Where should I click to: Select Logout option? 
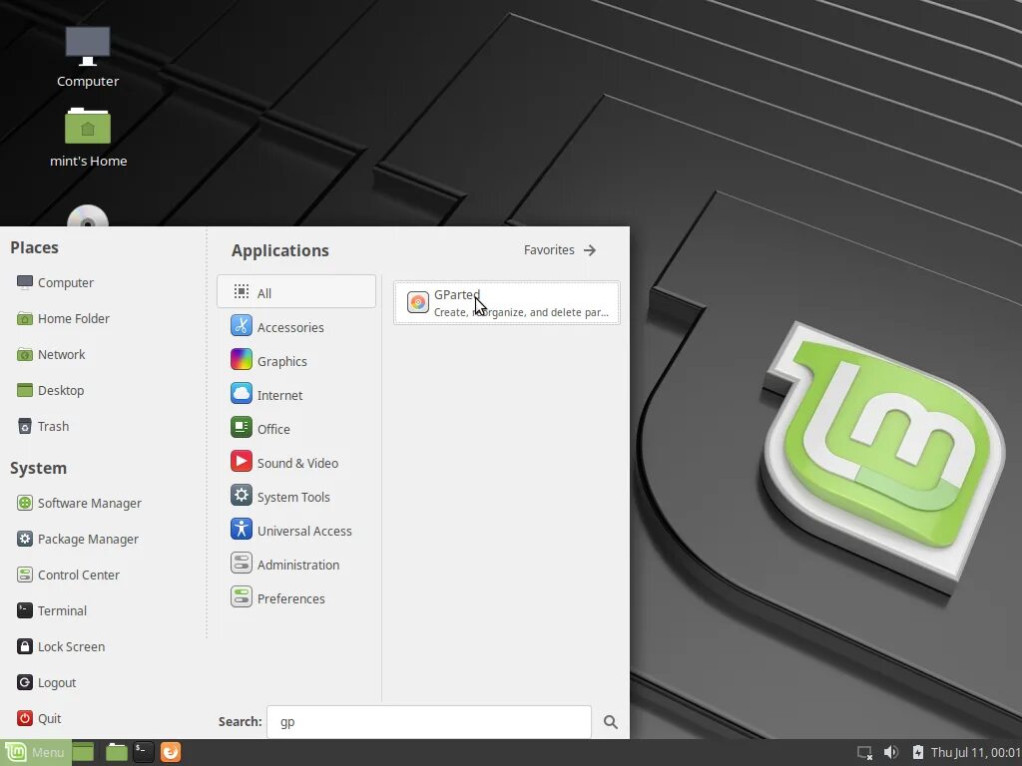(x=46, y=682)
